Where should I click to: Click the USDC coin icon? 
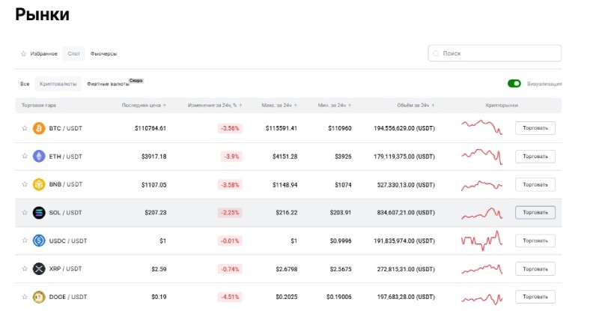click(39, 241)
